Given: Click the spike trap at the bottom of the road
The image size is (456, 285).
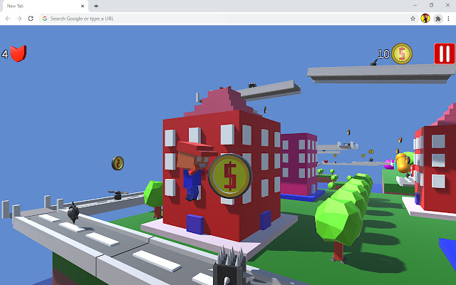Looking at the screenshot, I should 229,266.
